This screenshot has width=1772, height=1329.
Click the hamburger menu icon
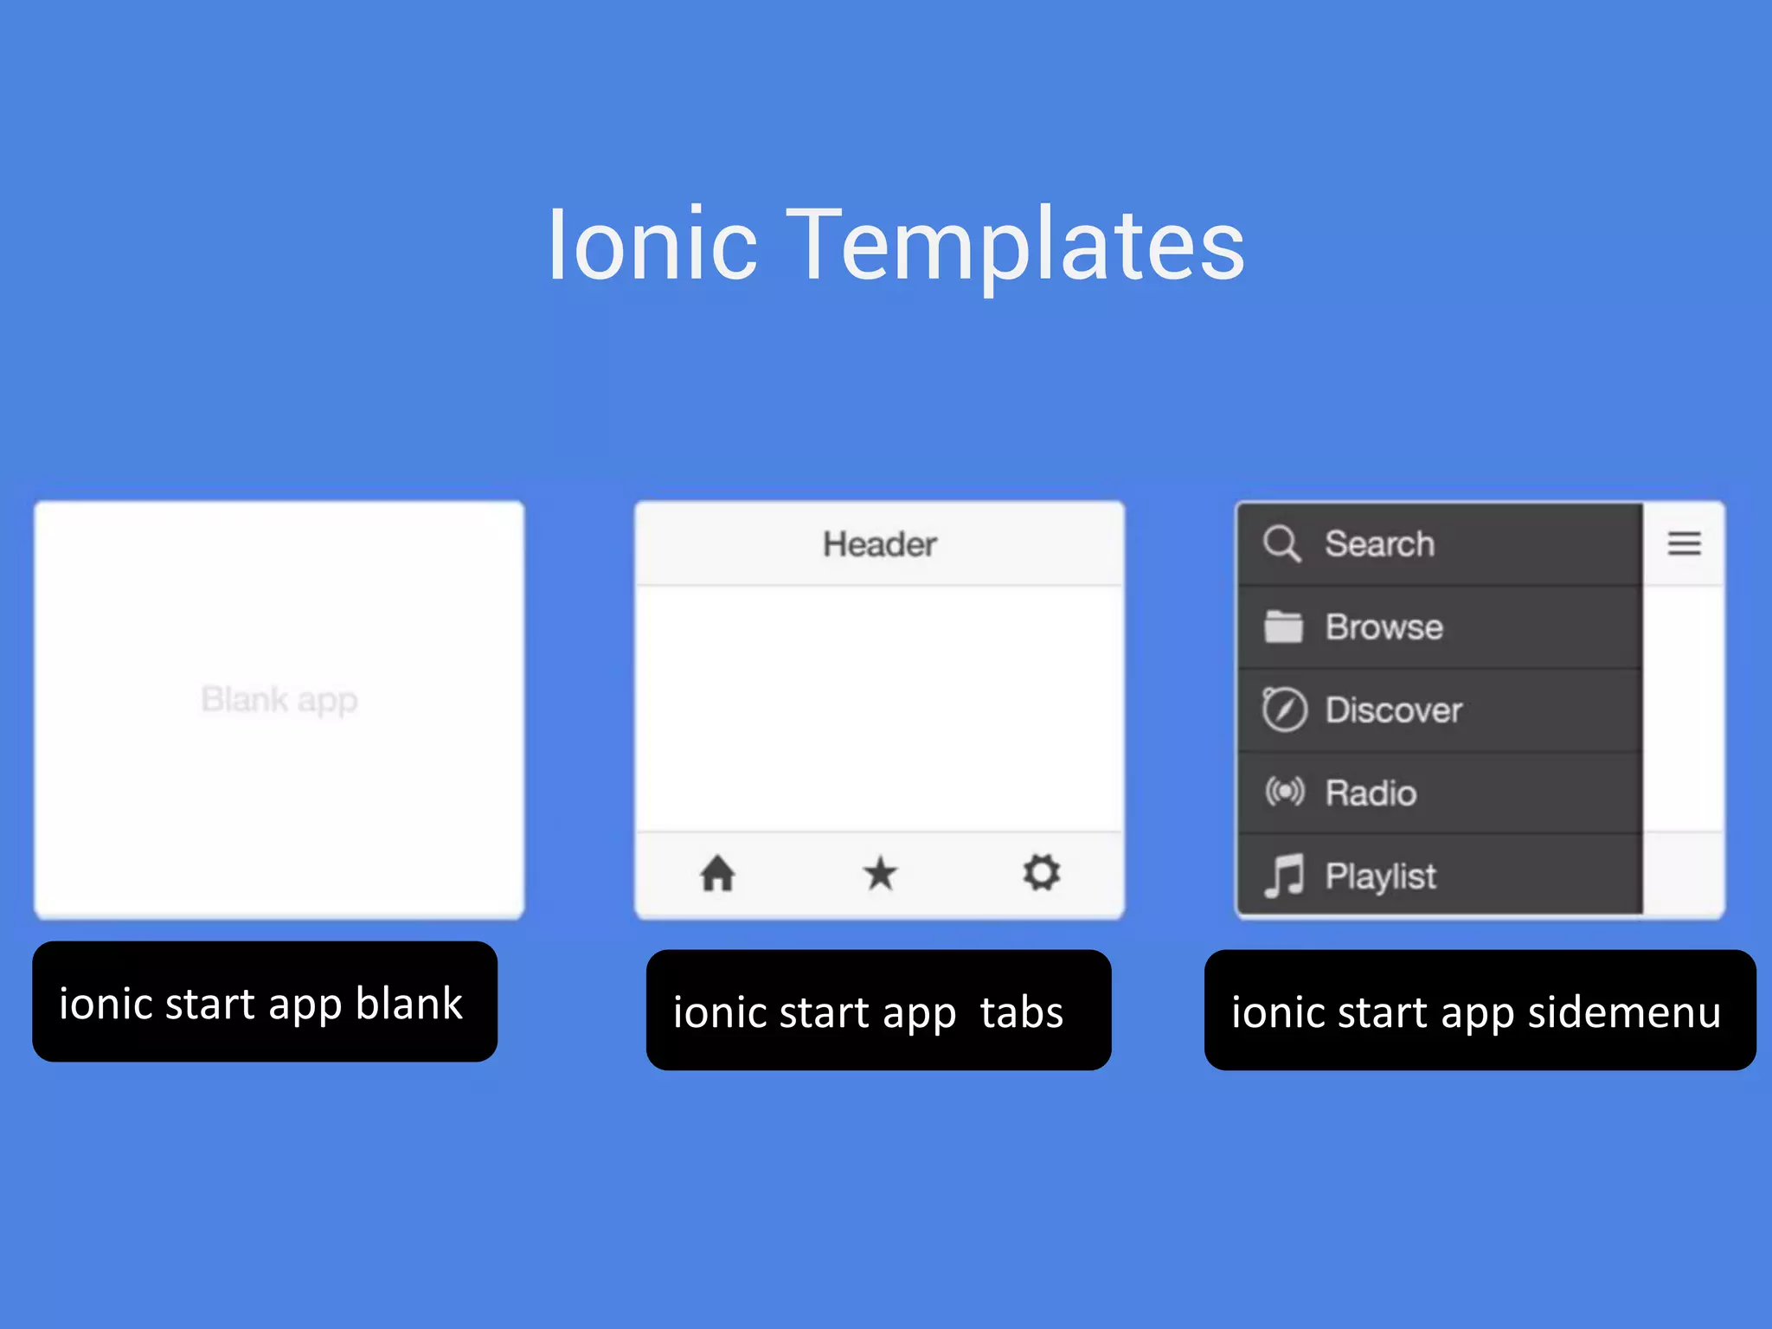(1684, 543)
